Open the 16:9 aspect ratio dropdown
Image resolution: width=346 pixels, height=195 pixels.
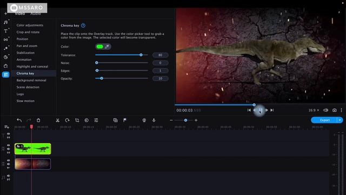pos(314,110)
